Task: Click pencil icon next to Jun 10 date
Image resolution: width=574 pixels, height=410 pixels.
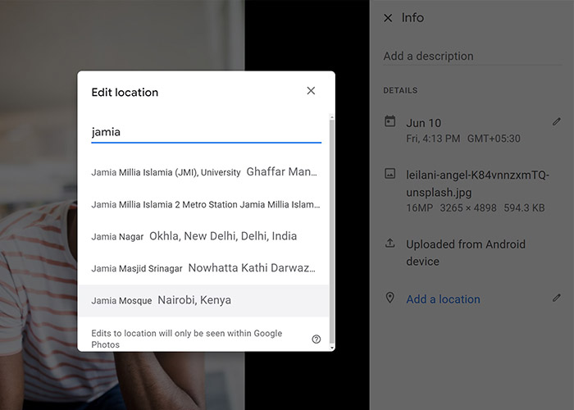Action: pyautogui.click(x=557, y=121)
